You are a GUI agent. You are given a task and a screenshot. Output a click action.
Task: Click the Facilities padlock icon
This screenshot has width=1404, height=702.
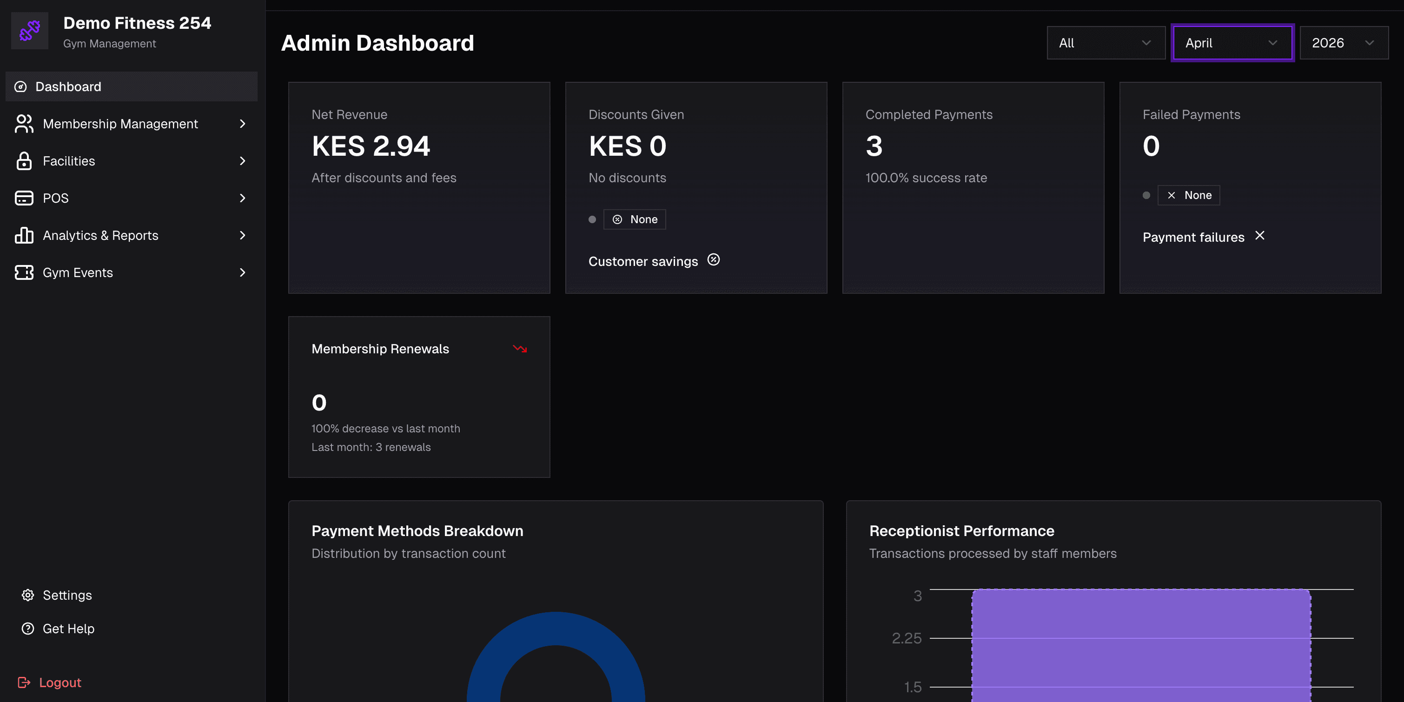point(24,161)
